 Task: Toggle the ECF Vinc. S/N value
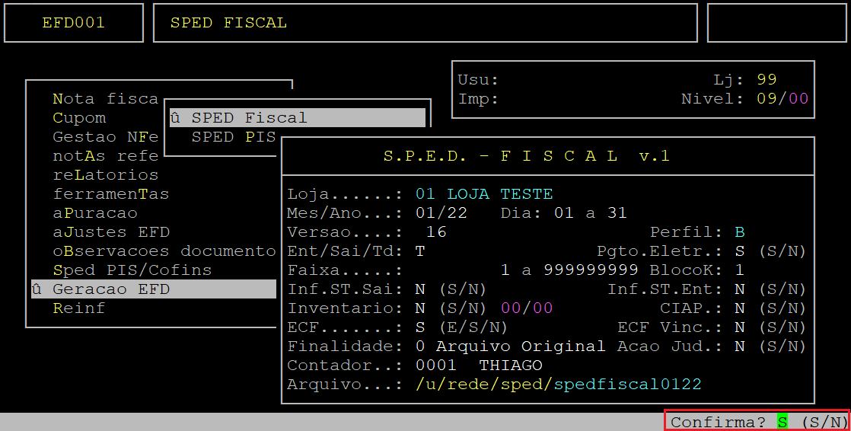(739, 327)
